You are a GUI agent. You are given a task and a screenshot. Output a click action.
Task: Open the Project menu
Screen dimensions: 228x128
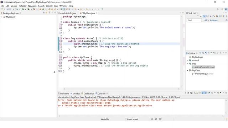pos(49,6)
